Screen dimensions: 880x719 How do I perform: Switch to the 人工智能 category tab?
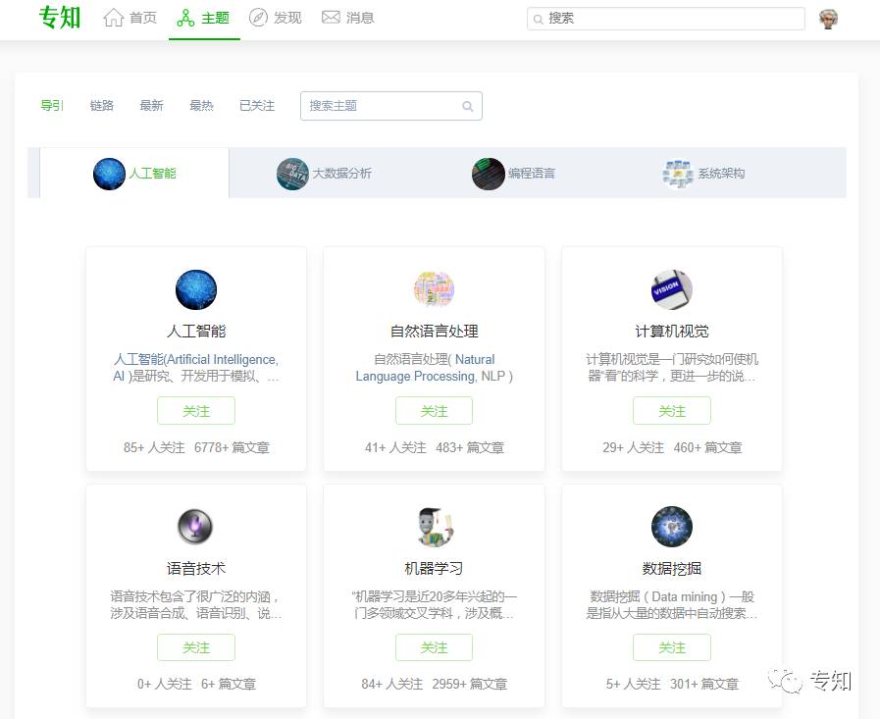[x=134, y=173]
